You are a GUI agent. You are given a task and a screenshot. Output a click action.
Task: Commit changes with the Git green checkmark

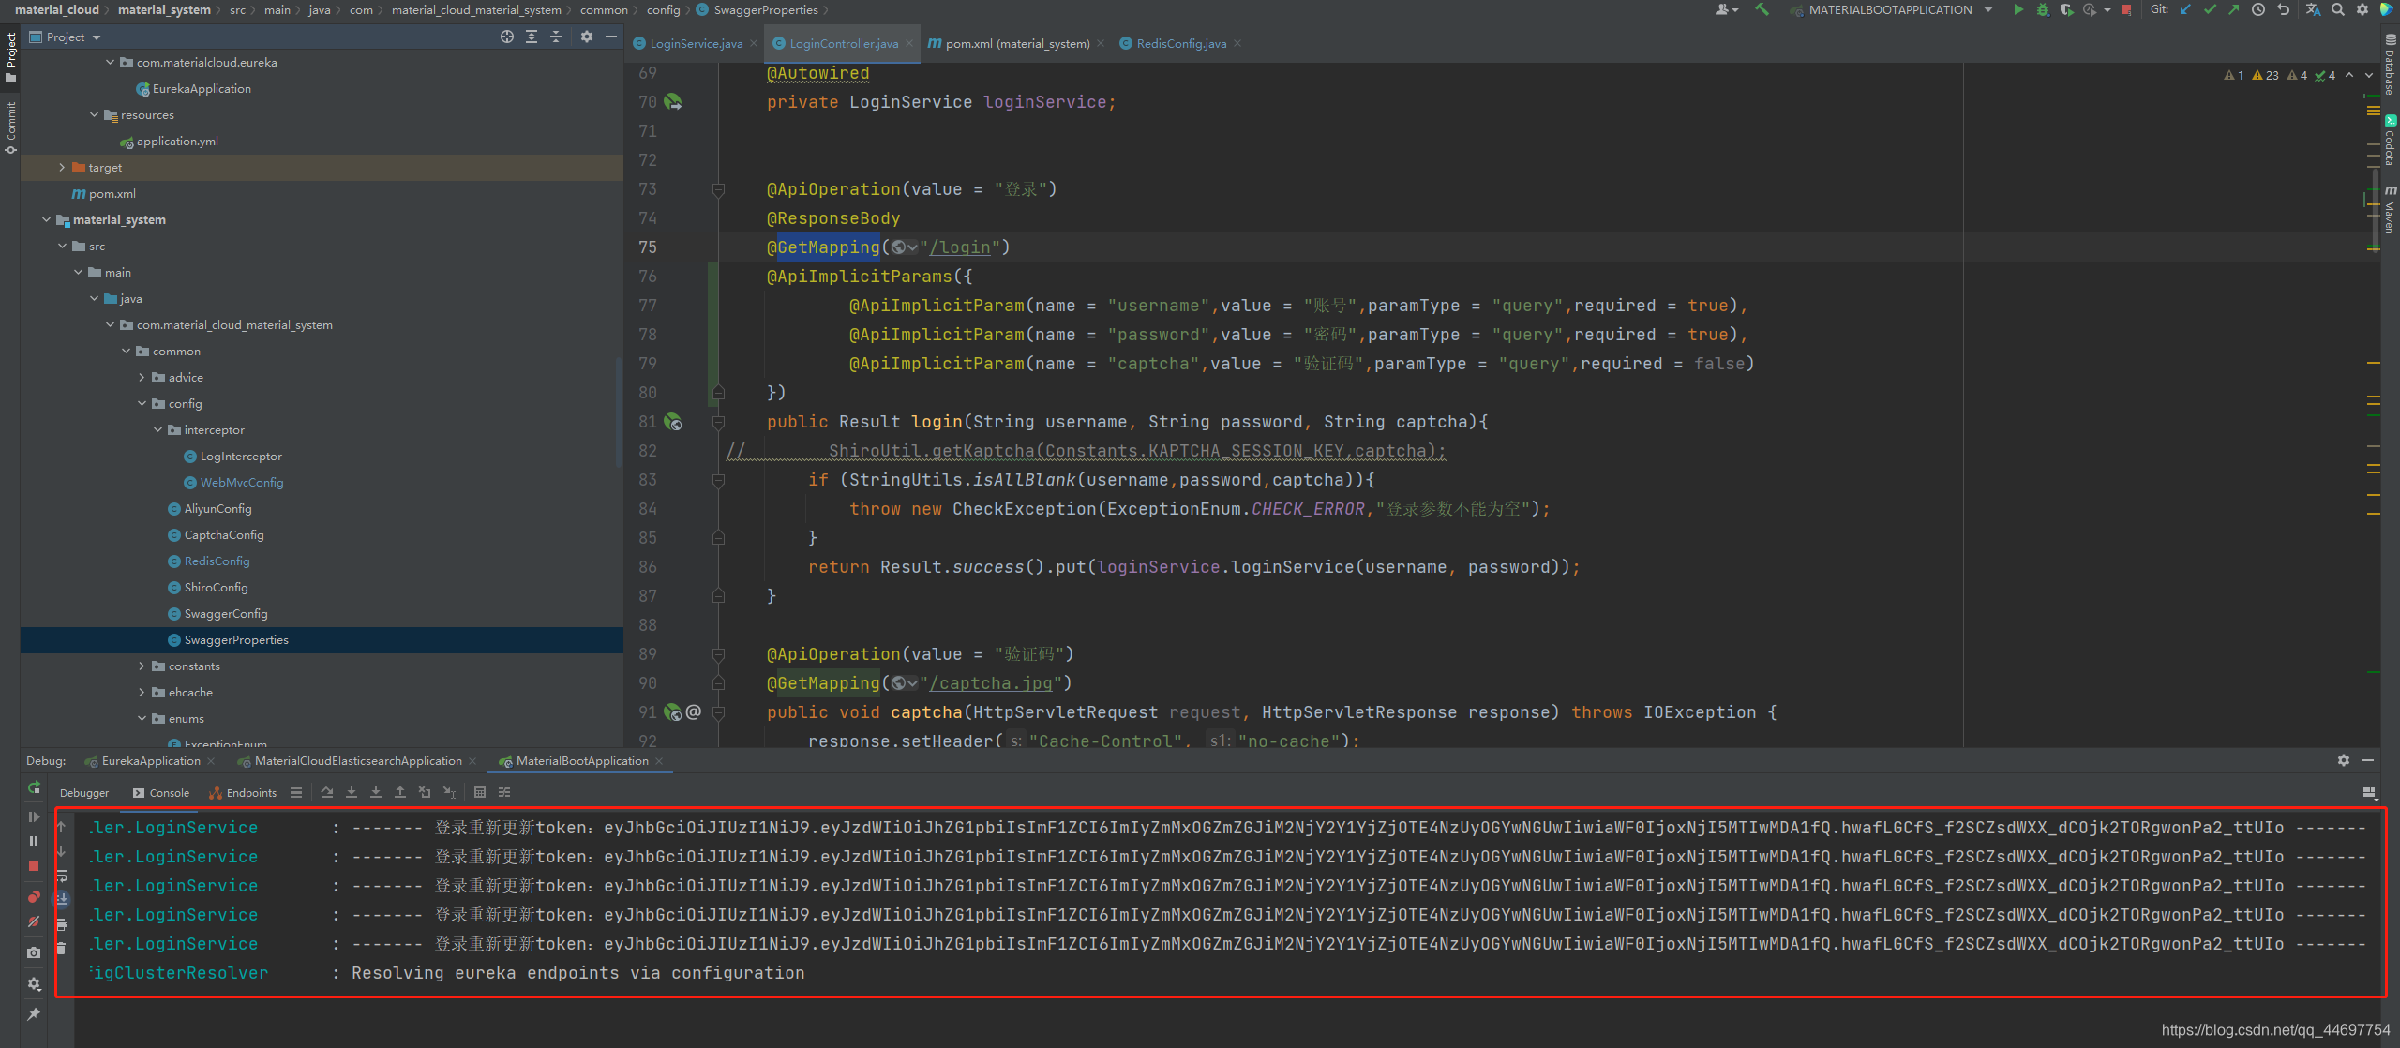(2210, 10)
